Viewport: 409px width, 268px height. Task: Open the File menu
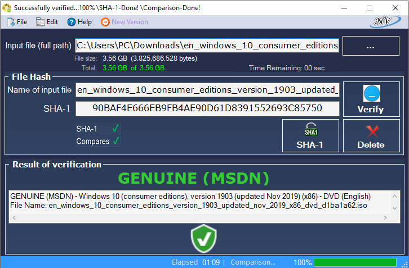point(17,22)
